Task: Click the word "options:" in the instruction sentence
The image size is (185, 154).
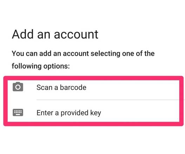Action: (57, 66)
